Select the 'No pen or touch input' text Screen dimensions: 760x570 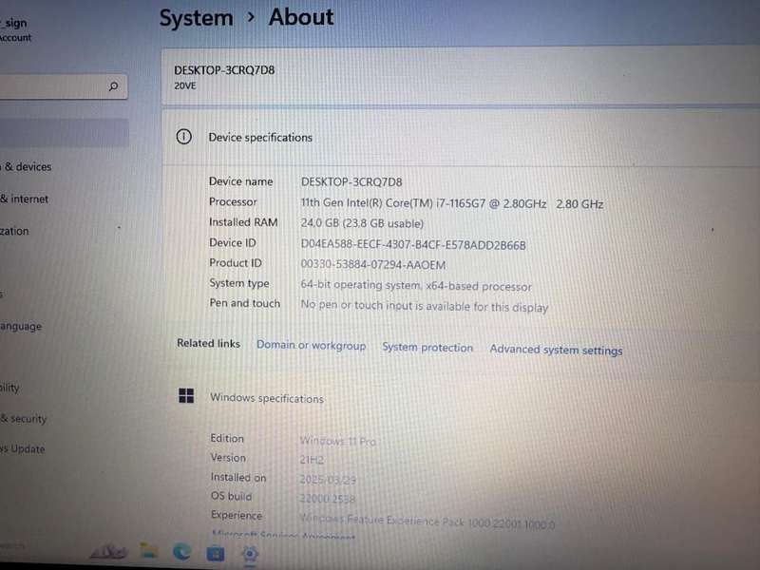point(424,306)
